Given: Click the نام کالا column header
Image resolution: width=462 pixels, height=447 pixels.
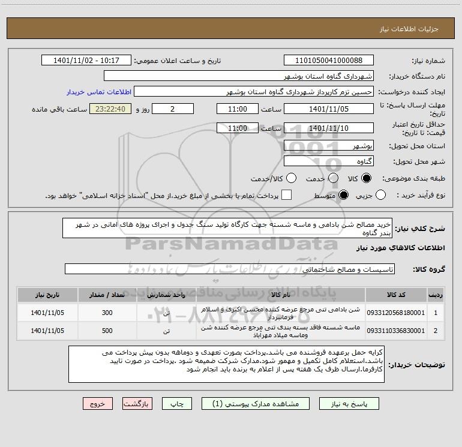Looking at the screenshot, I should point(281,295).
